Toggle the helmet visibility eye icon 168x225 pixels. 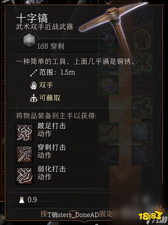(x=149, y=23)
